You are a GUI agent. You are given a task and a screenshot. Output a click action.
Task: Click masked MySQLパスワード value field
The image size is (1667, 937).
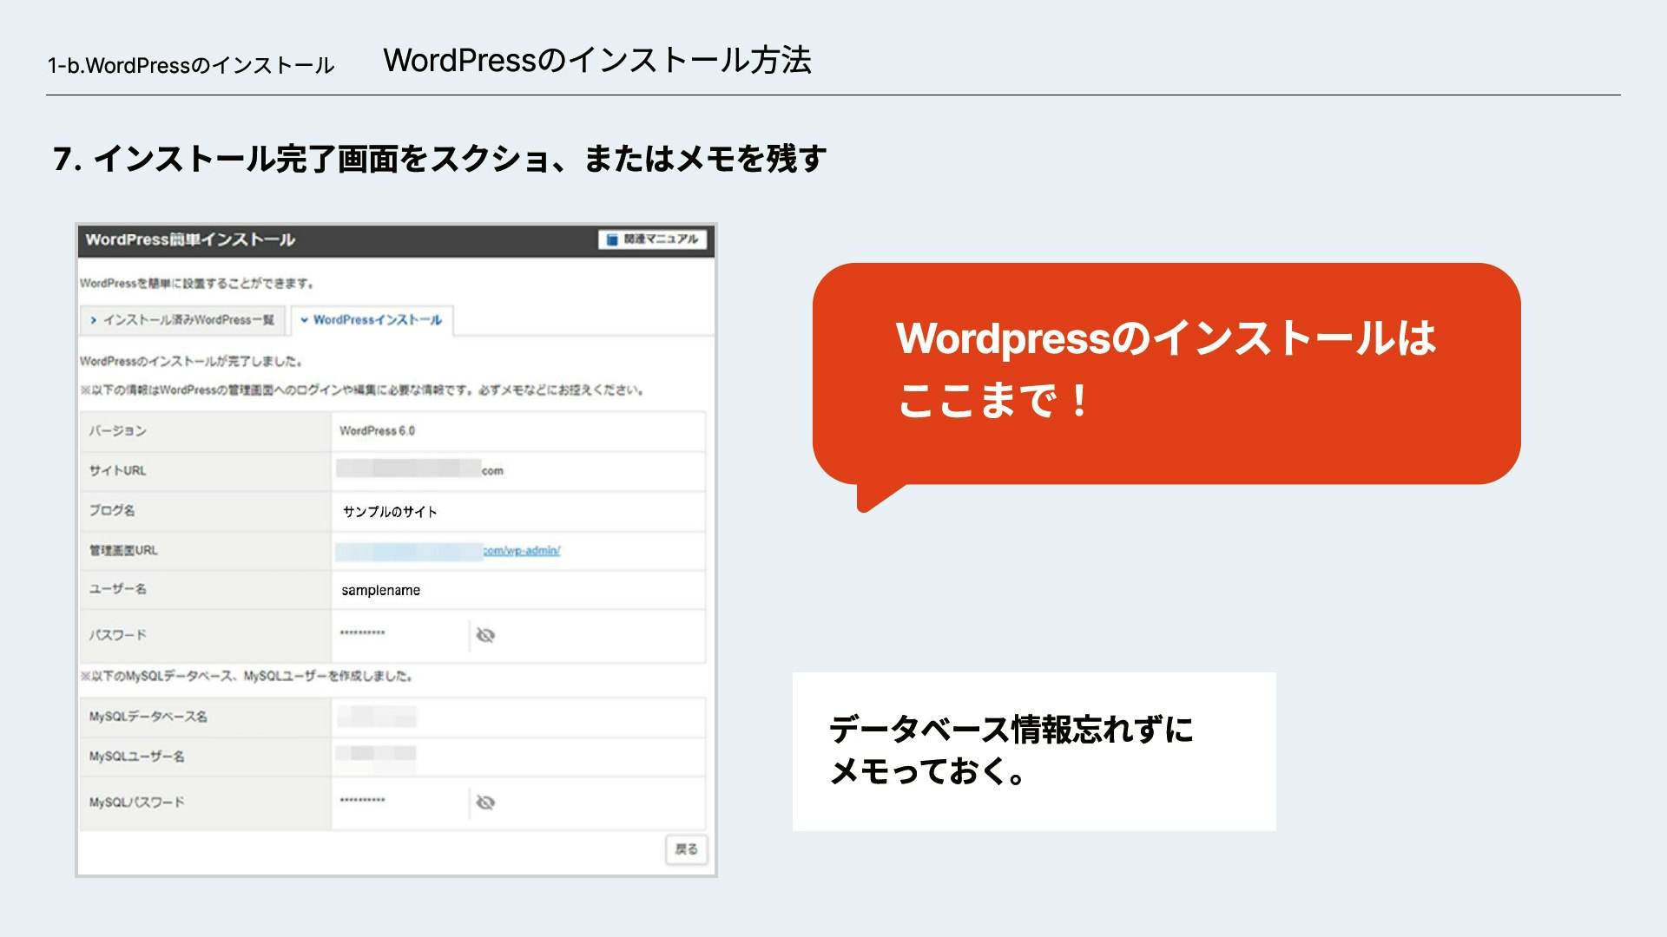tap(363, 801)
